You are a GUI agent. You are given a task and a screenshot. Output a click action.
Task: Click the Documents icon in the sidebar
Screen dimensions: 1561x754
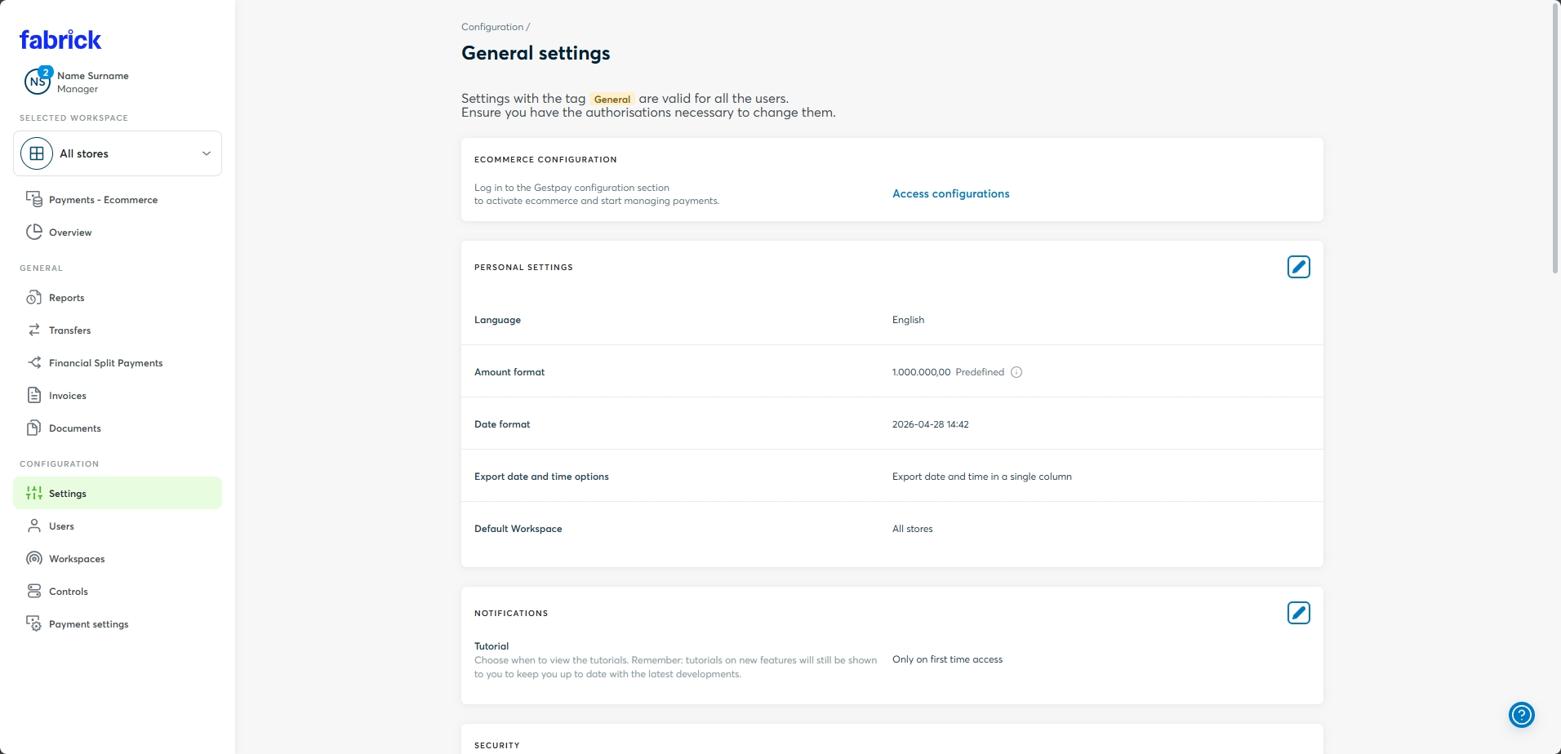34,428
